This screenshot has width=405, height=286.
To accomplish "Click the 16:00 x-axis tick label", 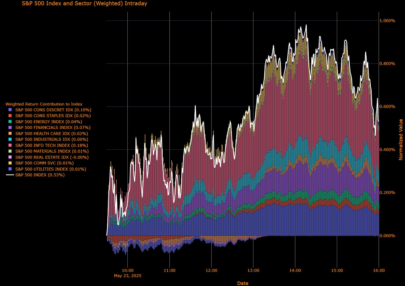I will 379,270.
